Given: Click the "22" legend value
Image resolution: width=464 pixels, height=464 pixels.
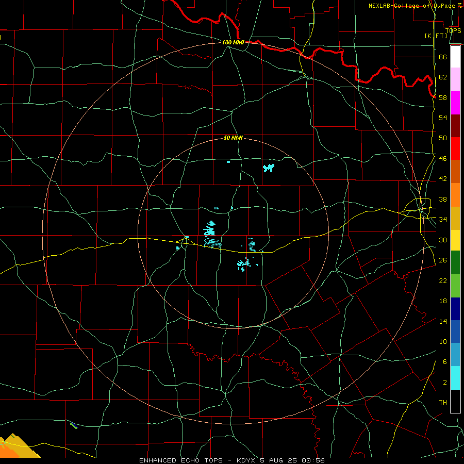Looking at the screenshot, I should tap(443, 280).
